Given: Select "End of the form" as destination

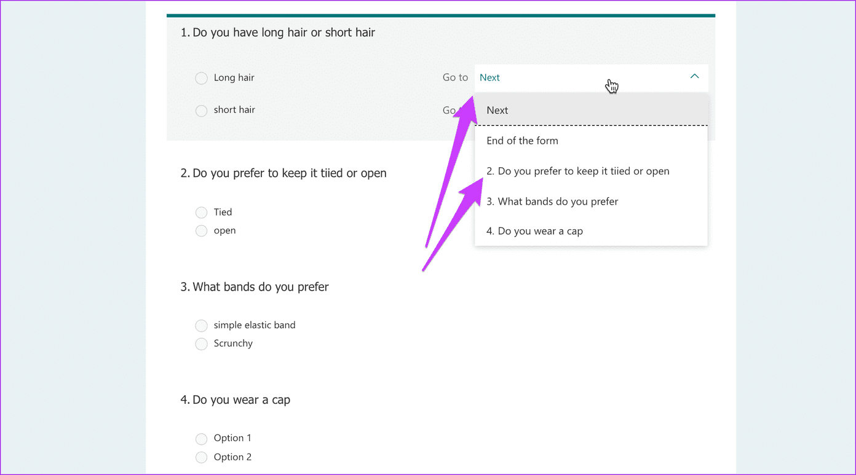Looking at the screenshot, I should 522,141.
